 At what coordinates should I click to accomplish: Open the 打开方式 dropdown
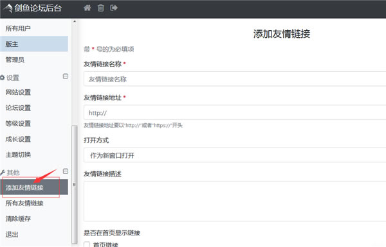point(235,155)
